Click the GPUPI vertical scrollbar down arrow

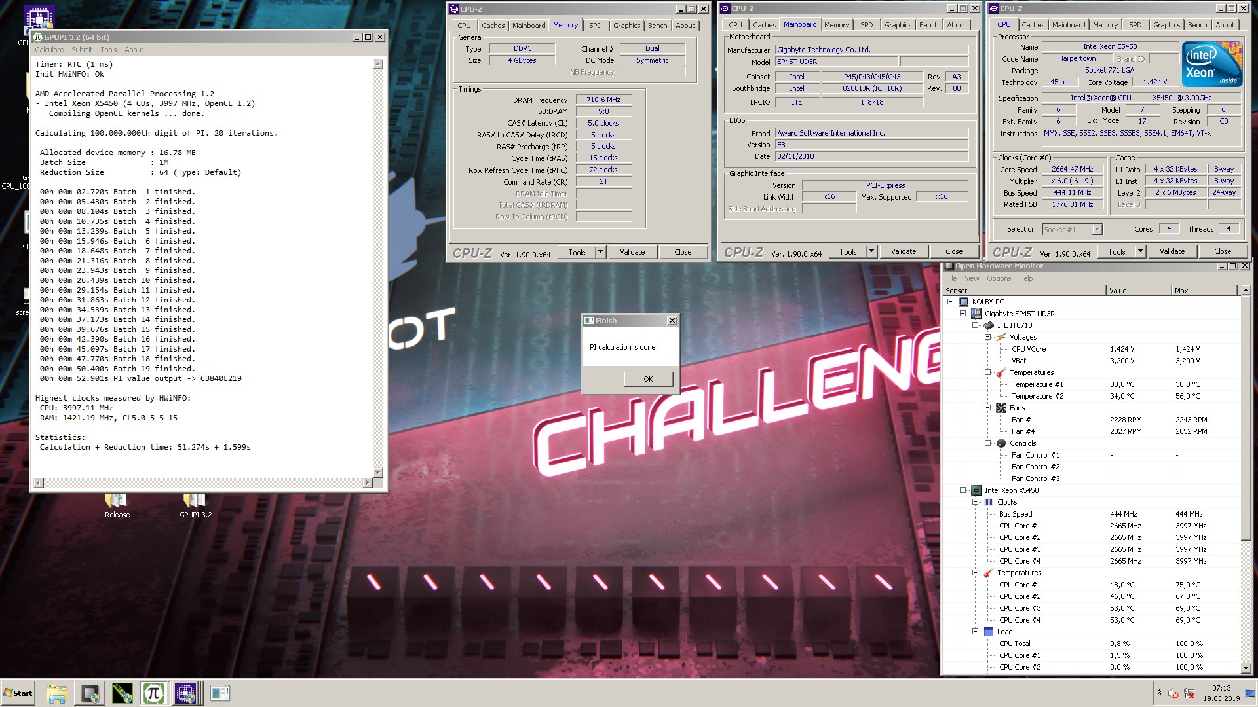pyautogui.click(x=377, y=472)
